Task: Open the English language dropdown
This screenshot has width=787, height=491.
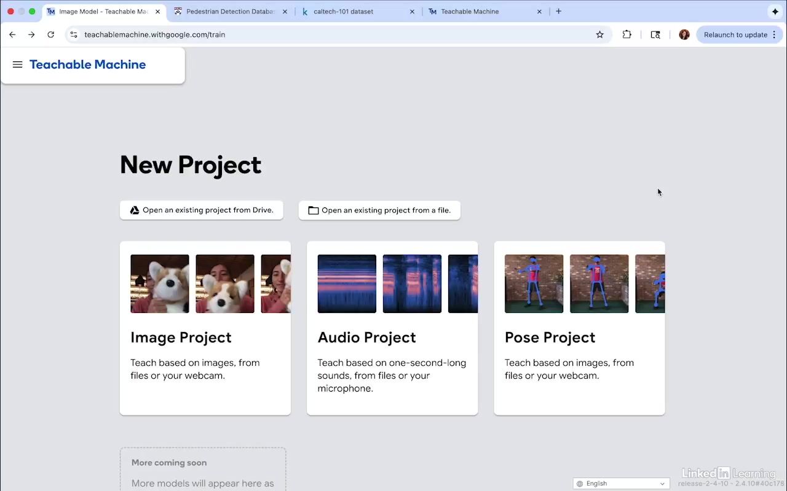Action: coord(621,484)
